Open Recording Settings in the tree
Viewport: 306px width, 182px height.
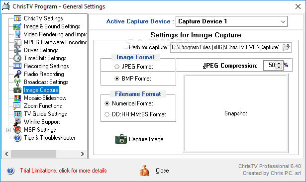pyautogui.click(x=46, y=66)
